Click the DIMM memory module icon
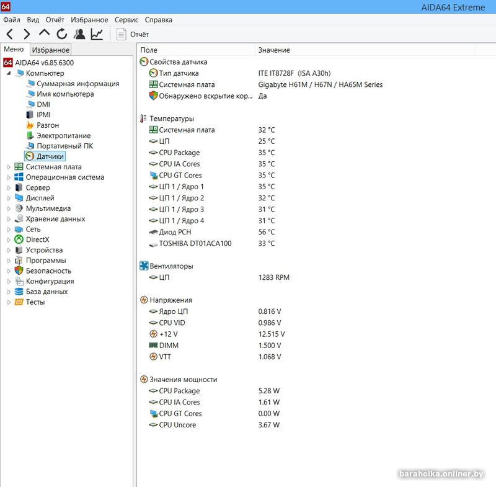This screenshot has height=487, width=496. tap(153, 345)
